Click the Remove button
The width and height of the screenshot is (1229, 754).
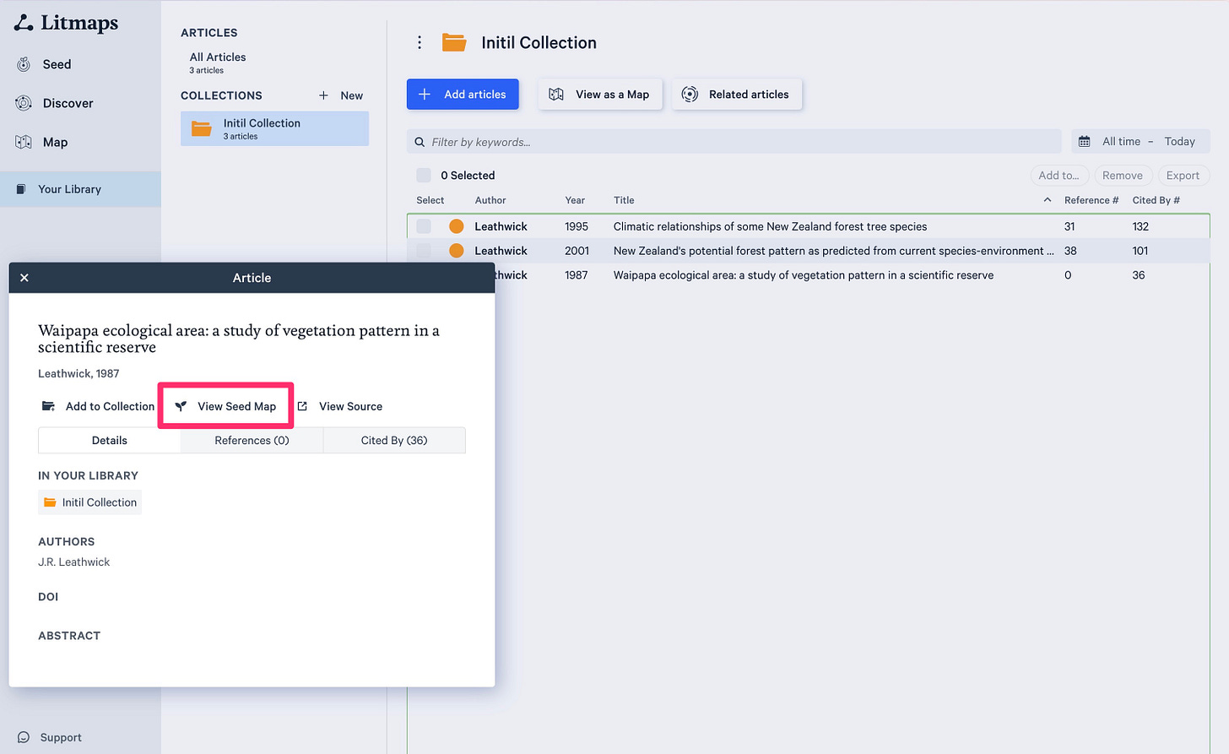point(1123,176)
